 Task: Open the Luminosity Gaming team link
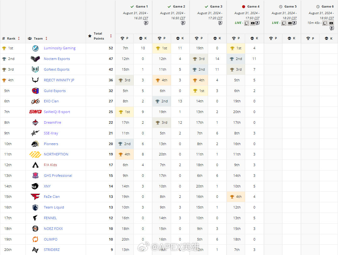tap(60, 48)
